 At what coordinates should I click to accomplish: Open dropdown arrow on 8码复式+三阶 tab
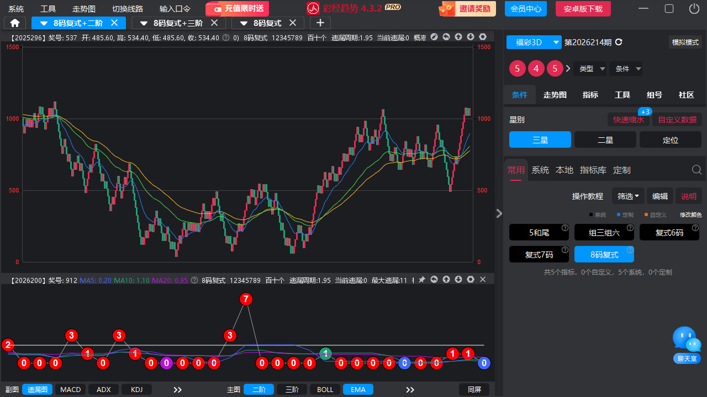click(x=144, y=23)
